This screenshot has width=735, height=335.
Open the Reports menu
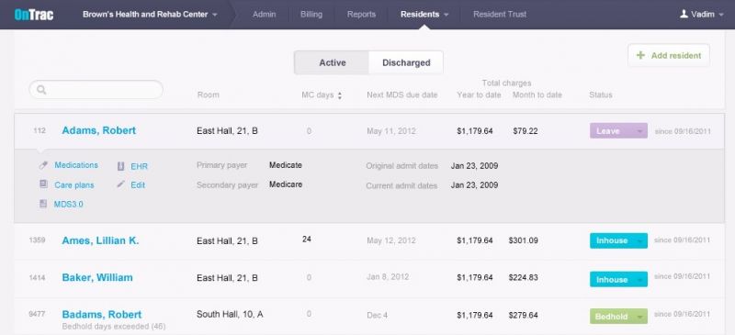tap(361, 15)
